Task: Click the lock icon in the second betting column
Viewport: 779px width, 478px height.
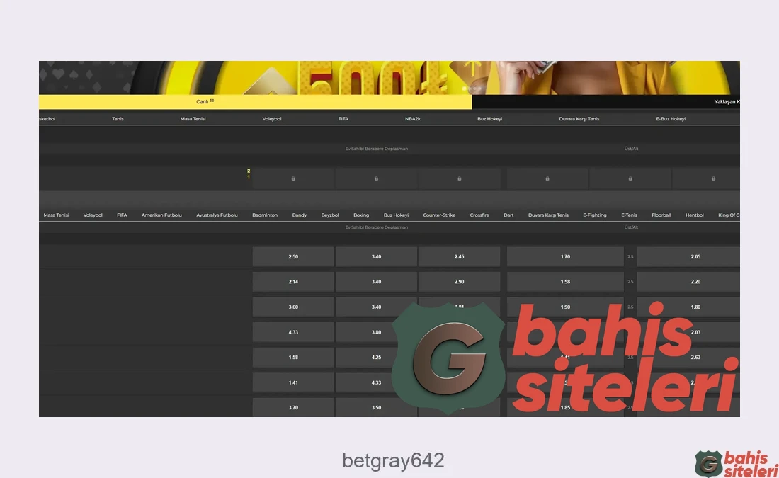Action: click(x=376, y=178)
